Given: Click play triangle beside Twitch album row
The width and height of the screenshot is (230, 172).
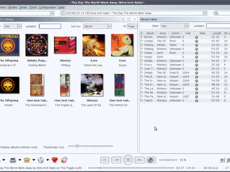Looking at the screenshot, I should (x=141, y=101).
